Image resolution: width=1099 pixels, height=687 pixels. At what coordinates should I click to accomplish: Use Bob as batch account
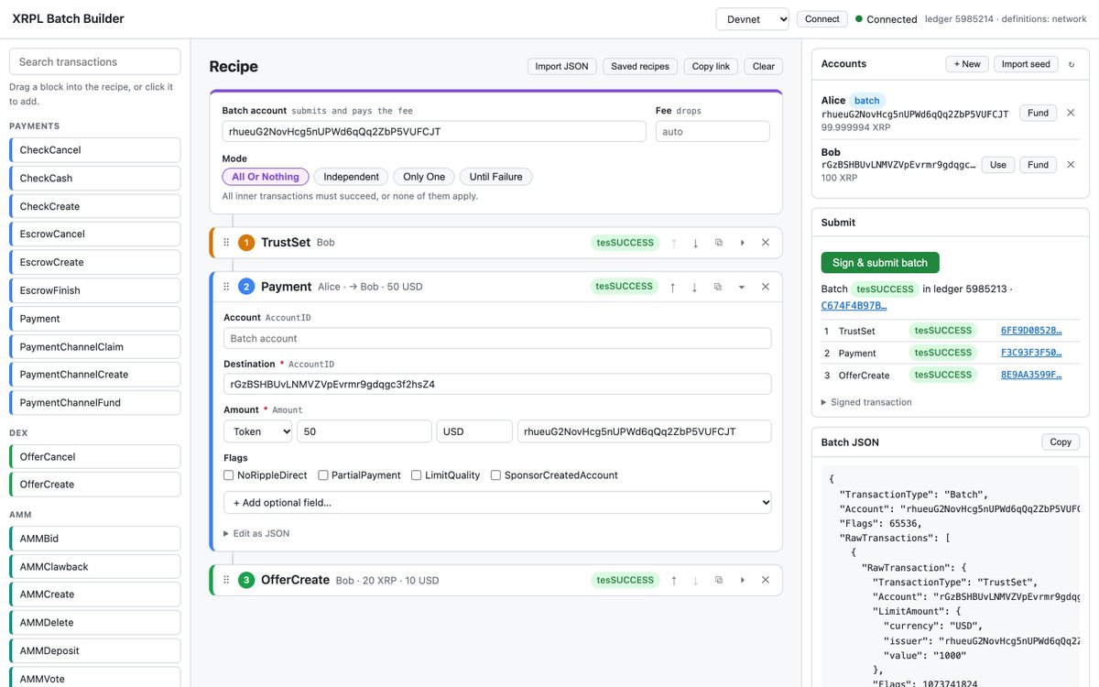pos(998,165)
